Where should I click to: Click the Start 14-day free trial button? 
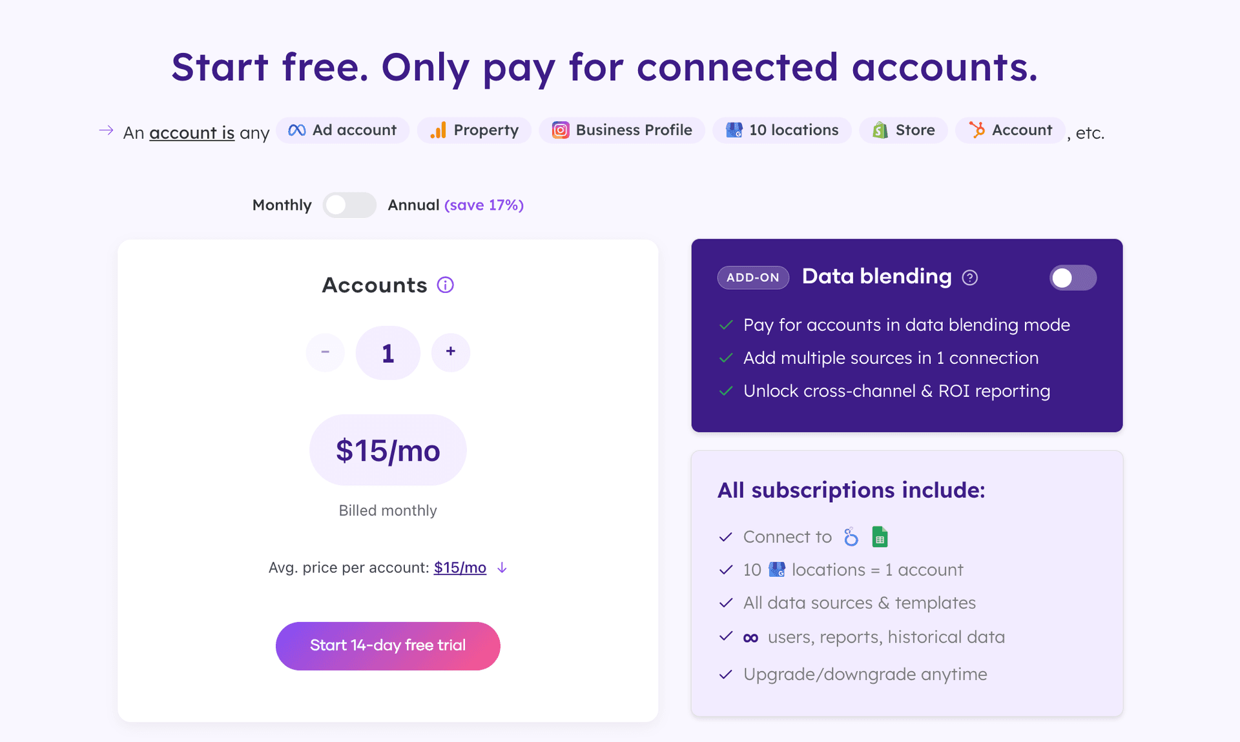click(387, 646)
